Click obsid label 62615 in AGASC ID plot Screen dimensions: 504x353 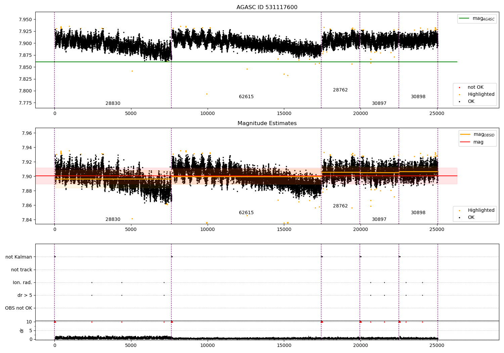(x=246, y=97)
